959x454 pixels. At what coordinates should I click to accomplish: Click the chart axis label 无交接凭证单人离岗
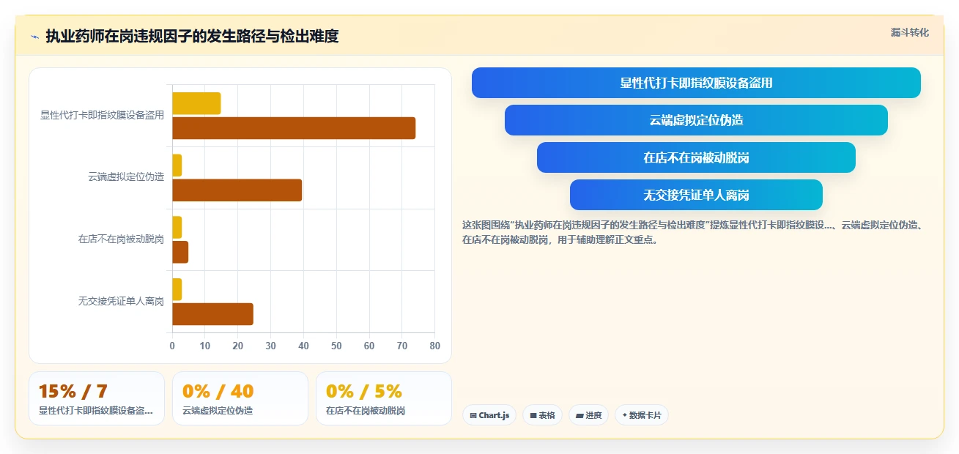click(x=121, y=301)
